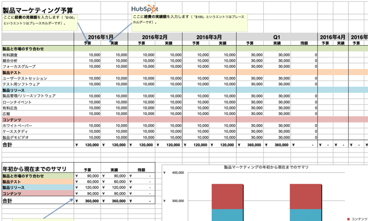Screen dimensions: 368x221
Task: Select Q1 残額 cell for ホワイトペーパー
Action: click(304, 126)
